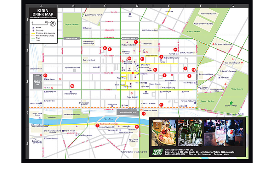Select red marker 16 near Exhibition St
Viewport: 274px width, 185px height.
[175, 50]
